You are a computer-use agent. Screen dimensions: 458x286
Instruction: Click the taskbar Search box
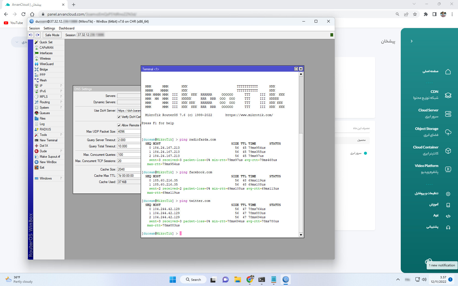pyautogui.click(x=193, y=279)
